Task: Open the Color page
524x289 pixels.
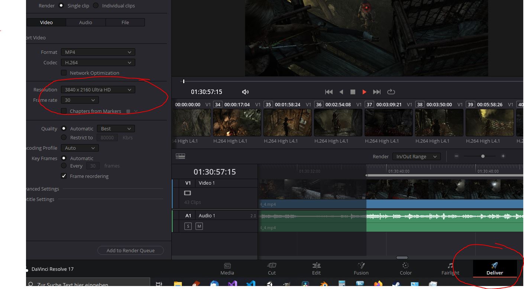Action: pyautogui.click(x=405, y=269)
